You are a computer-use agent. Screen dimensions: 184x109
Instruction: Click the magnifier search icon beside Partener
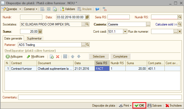pos(87,45)
